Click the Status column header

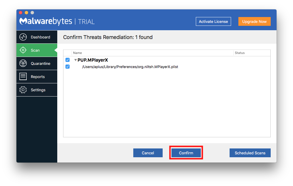[240, 53]
